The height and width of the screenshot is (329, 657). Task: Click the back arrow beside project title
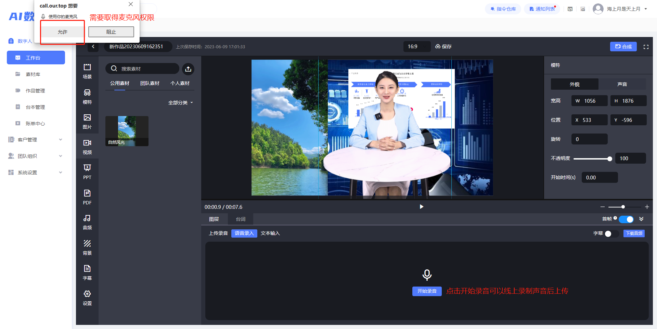pyautogui.click(x=93, y=47)
